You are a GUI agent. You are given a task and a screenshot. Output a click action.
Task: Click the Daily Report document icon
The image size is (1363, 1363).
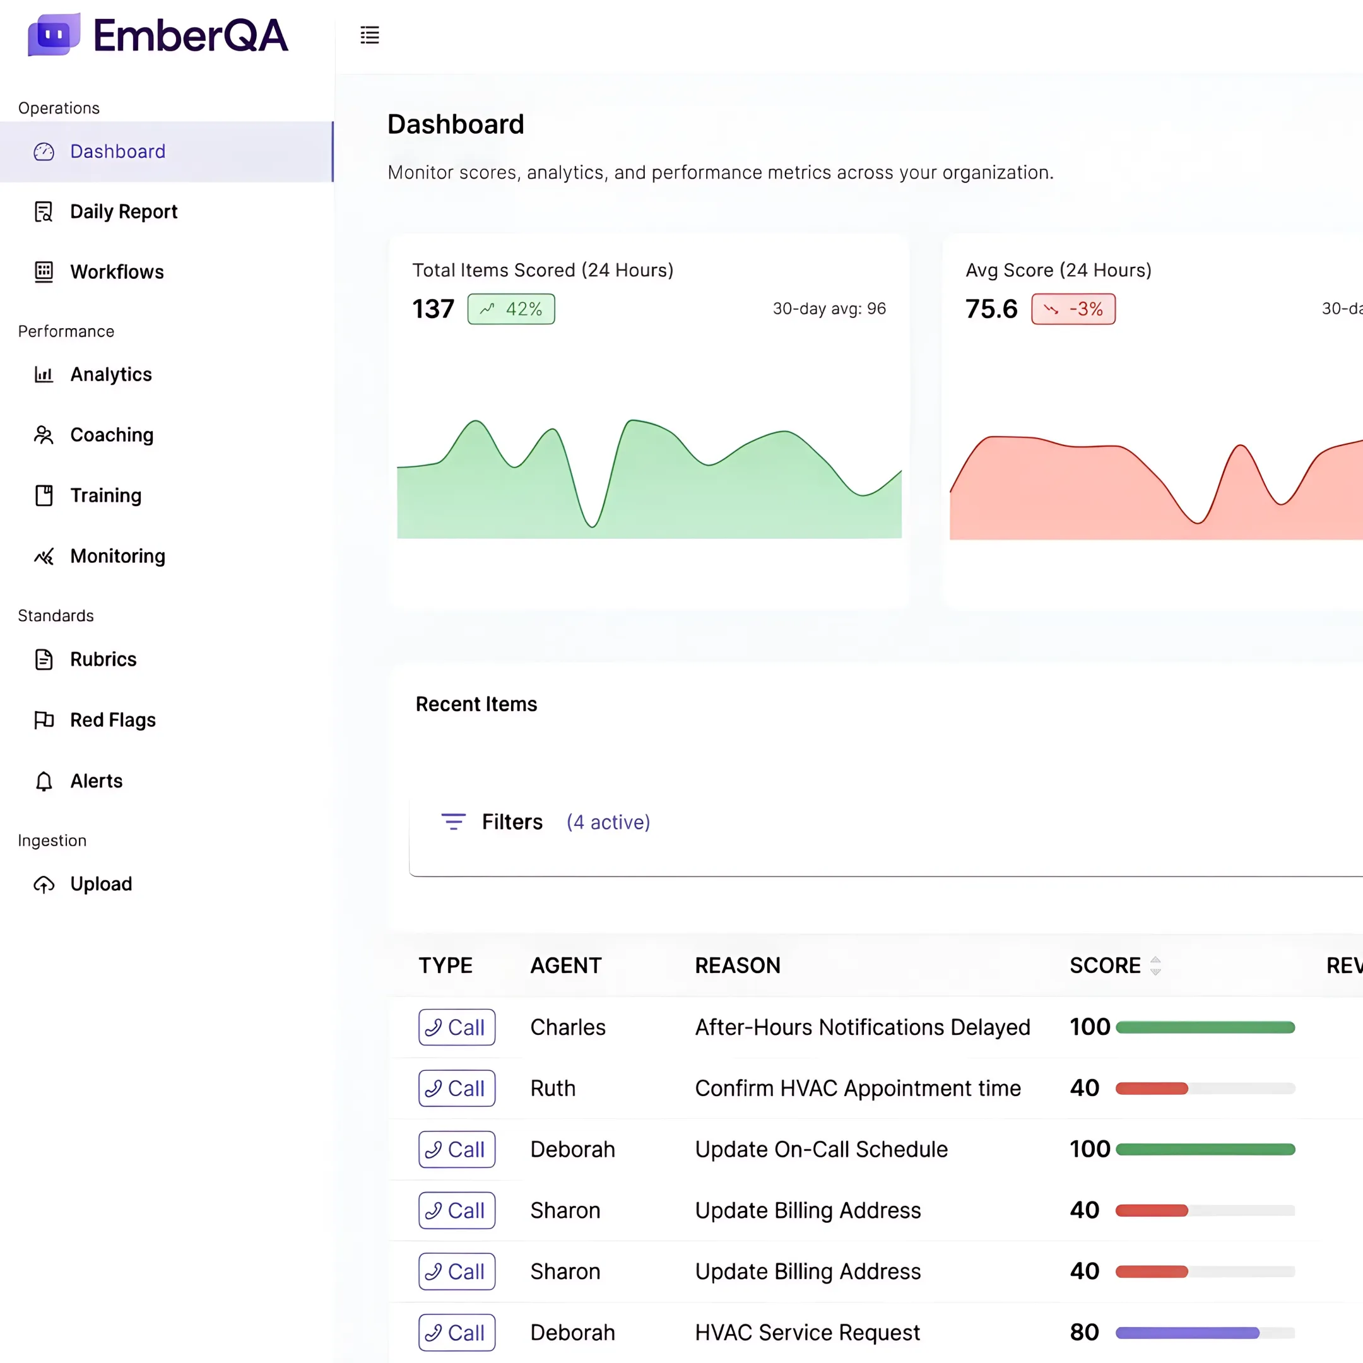44,211
